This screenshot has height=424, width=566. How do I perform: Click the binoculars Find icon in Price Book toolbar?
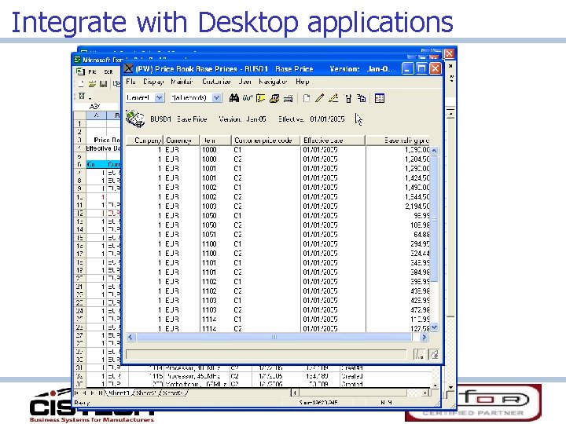click(234, 98)
